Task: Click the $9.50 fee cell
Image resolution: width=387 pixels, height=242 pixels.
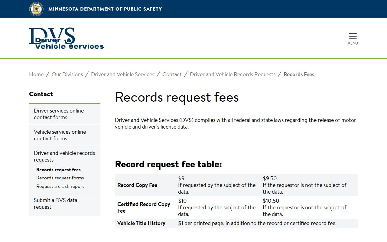Action: coord(310,185)
